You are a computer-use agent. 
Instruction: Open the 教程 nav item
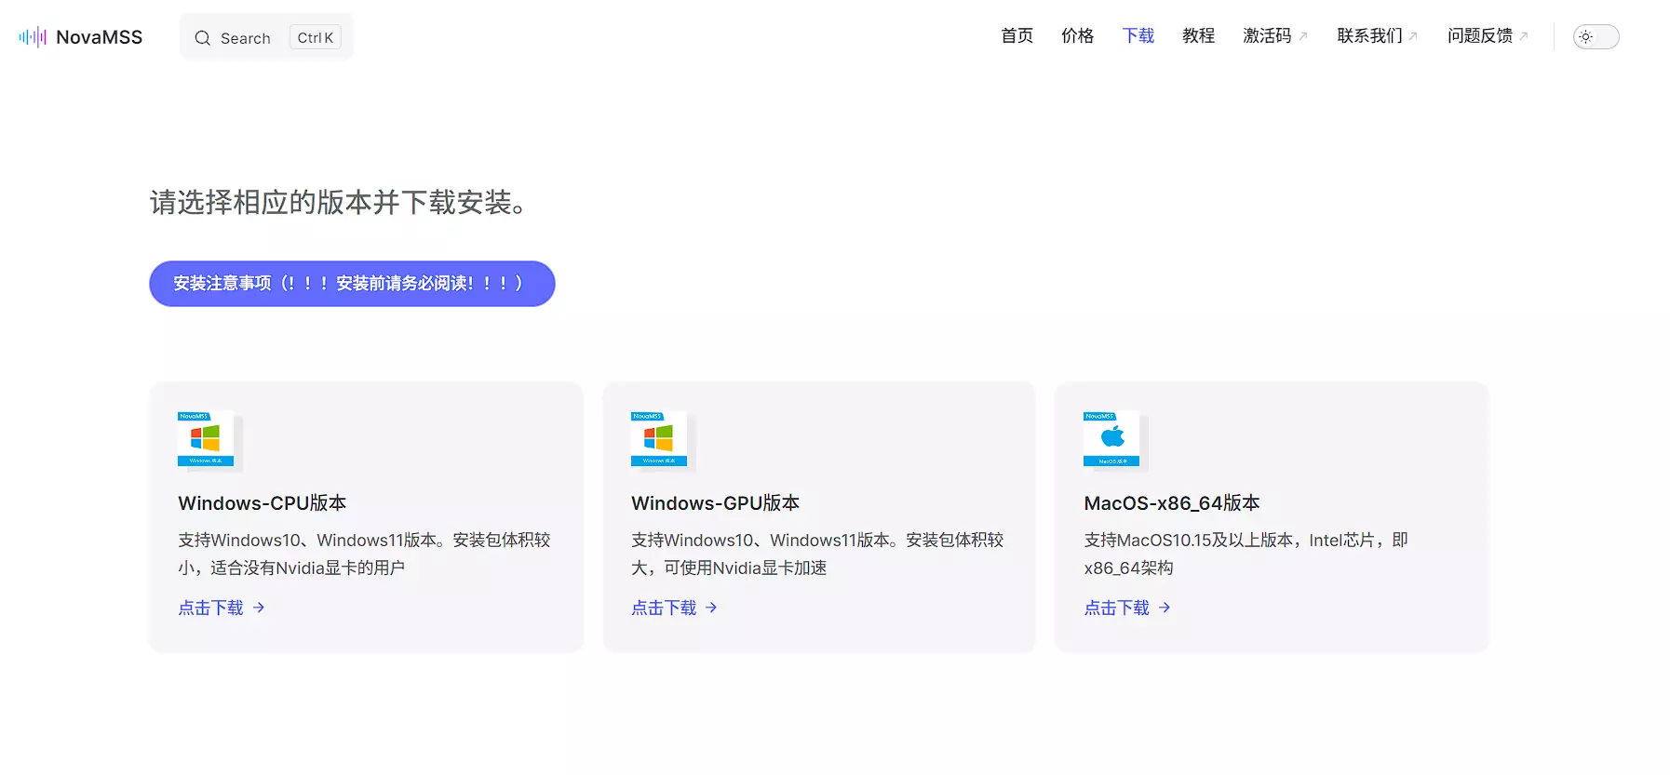[1198, 36]
